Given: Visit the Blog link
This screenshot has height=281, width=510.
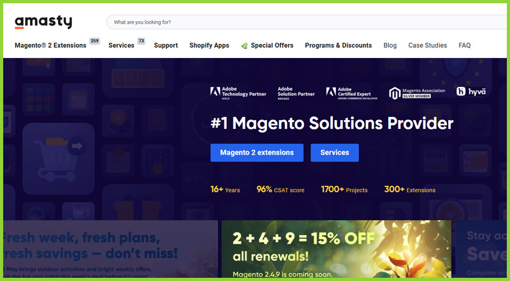Looking at the screenshot, I should [390, 45].
